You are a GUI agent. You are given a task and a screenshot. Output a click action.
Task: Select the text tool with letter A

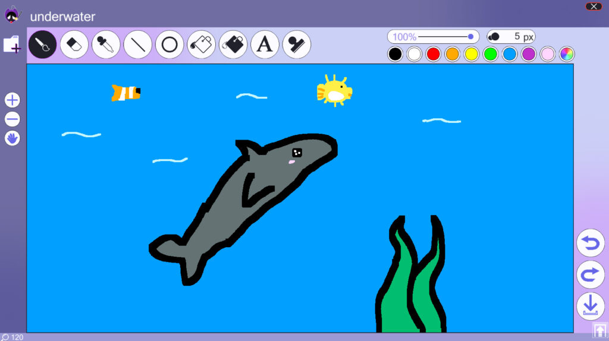click(x=265, y=45)
